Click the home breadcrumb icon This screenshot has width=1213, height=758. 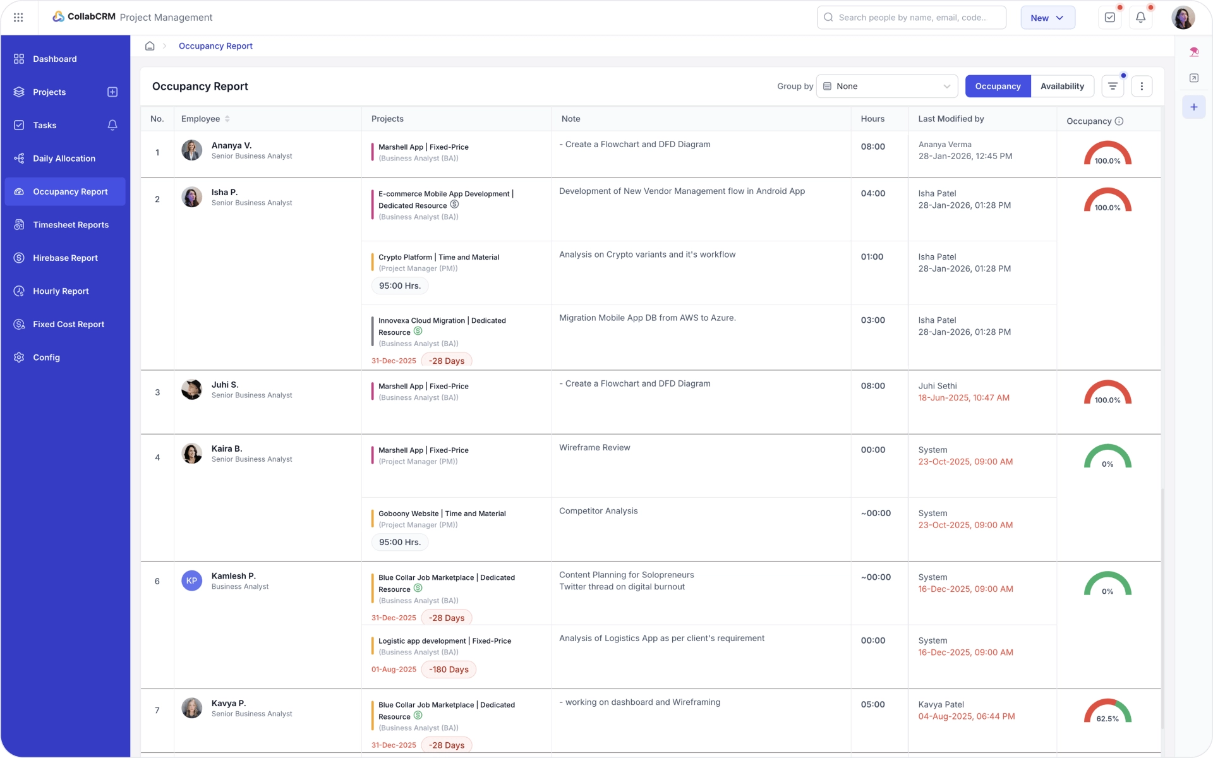click(150, 46)
